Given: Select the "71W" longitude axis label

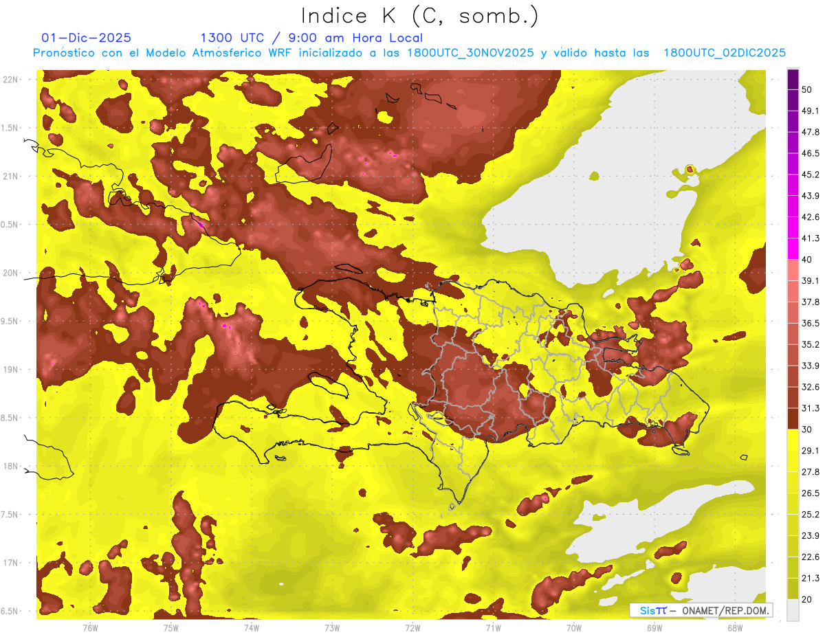Looking at the screenshot, I should (x=493, y=628).
